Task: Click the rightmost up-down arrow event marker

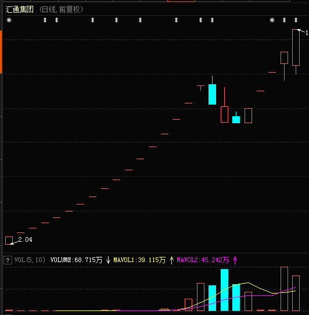Action: click(x=296, y=20)
